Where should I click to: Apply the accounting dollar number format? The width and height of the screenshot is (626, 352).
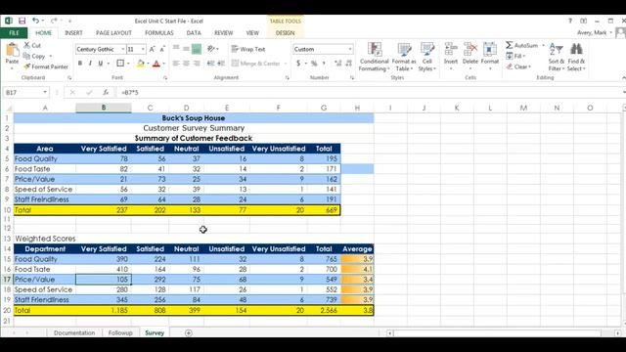pyautogui.click(x=297, y=64)
